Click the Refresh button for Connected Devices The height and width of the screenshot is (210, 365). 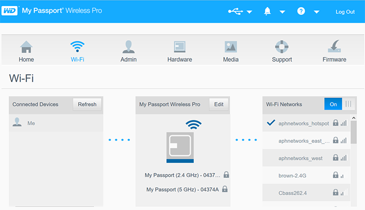pyautogui.click(x=87, y=104)
